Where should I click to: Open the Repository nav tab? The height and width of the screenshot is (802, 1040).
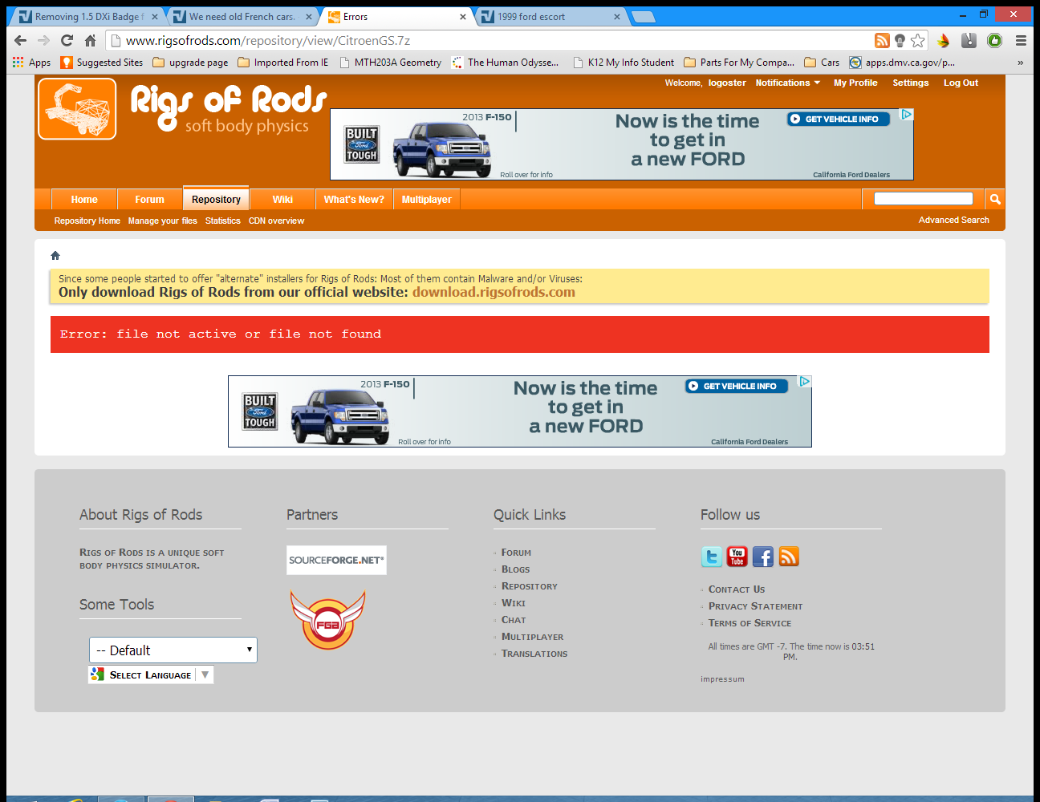tap(216, 199)
